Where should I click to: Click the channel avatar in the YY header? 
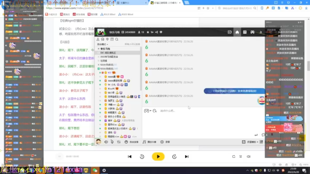(x=101, y=32)
